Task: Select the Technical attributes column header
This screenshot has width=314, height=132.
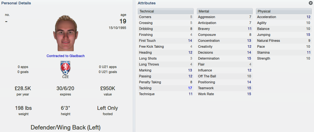Action: (x=166, y=11)
